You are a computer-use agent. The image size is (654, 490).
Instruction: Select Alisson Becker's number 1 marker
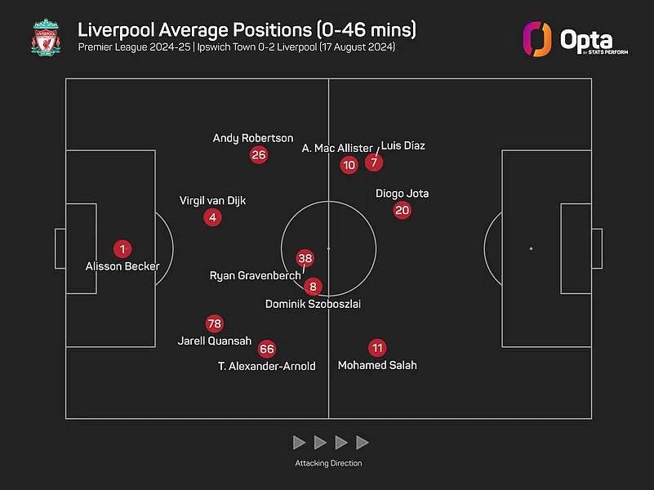point(122,249)
